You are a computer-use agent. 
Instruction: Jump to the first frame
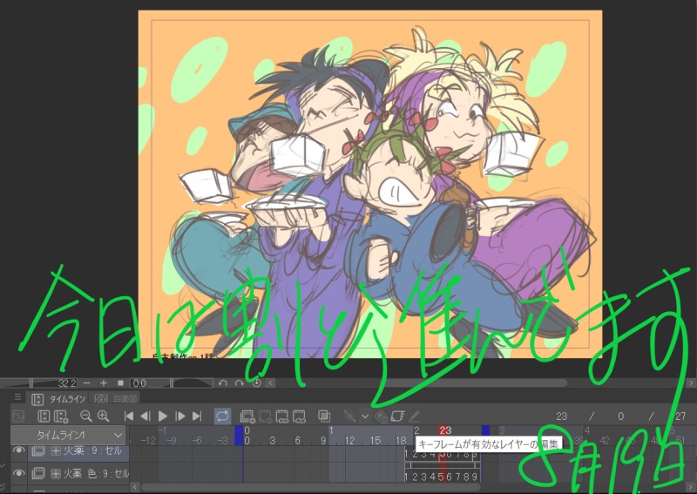[x=129, y=416]
